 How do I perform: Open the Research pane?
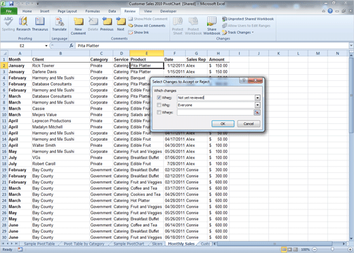click(23, 24)
